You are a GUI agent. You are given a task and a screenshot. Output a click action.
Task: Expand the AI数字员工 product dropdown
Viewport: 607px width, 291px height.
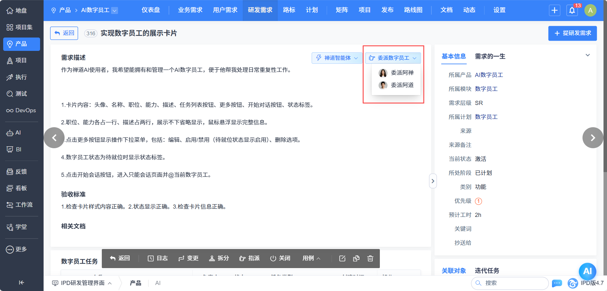click(115, 10)
